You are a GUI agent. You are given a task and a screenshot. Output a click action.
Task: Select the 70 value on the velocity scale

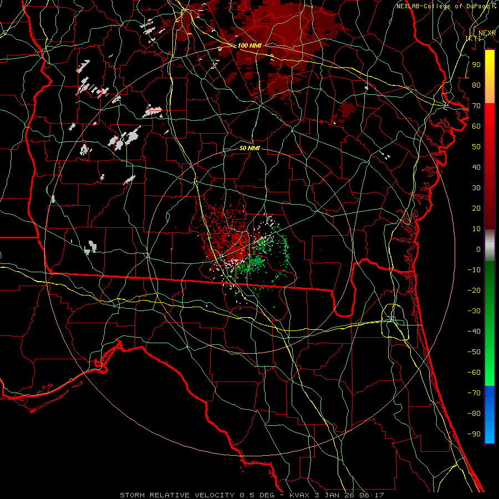(x=476, y=106)
